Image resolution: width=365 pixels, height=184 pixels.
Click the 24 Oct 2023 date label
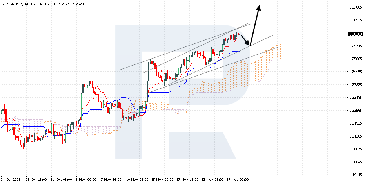[x=11, y=180]
